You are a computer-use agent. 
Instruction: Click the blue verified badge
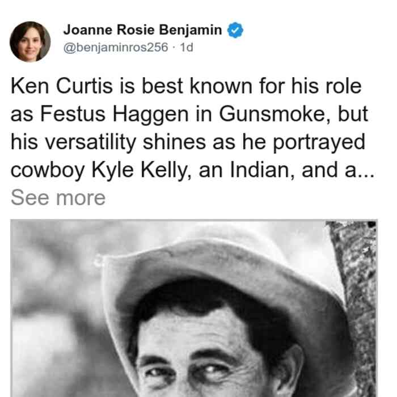235,30
